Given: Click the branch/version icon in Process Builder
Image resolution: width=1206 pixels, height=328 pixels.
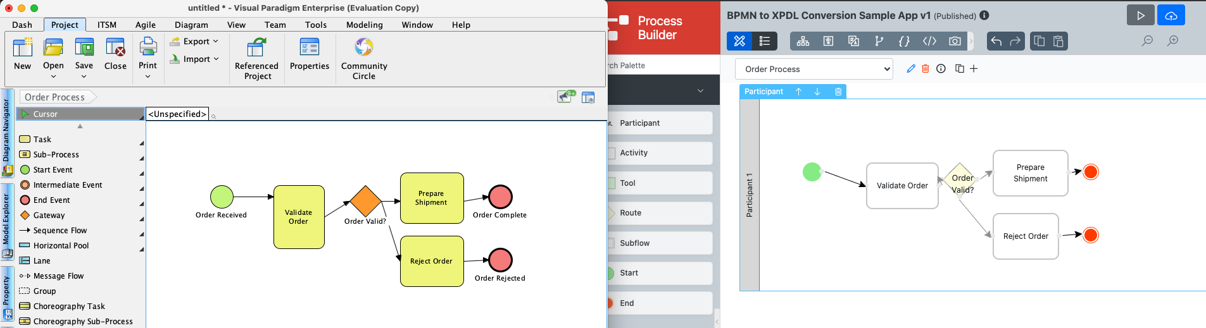Looking at the screenshot, I should [879, 41].
